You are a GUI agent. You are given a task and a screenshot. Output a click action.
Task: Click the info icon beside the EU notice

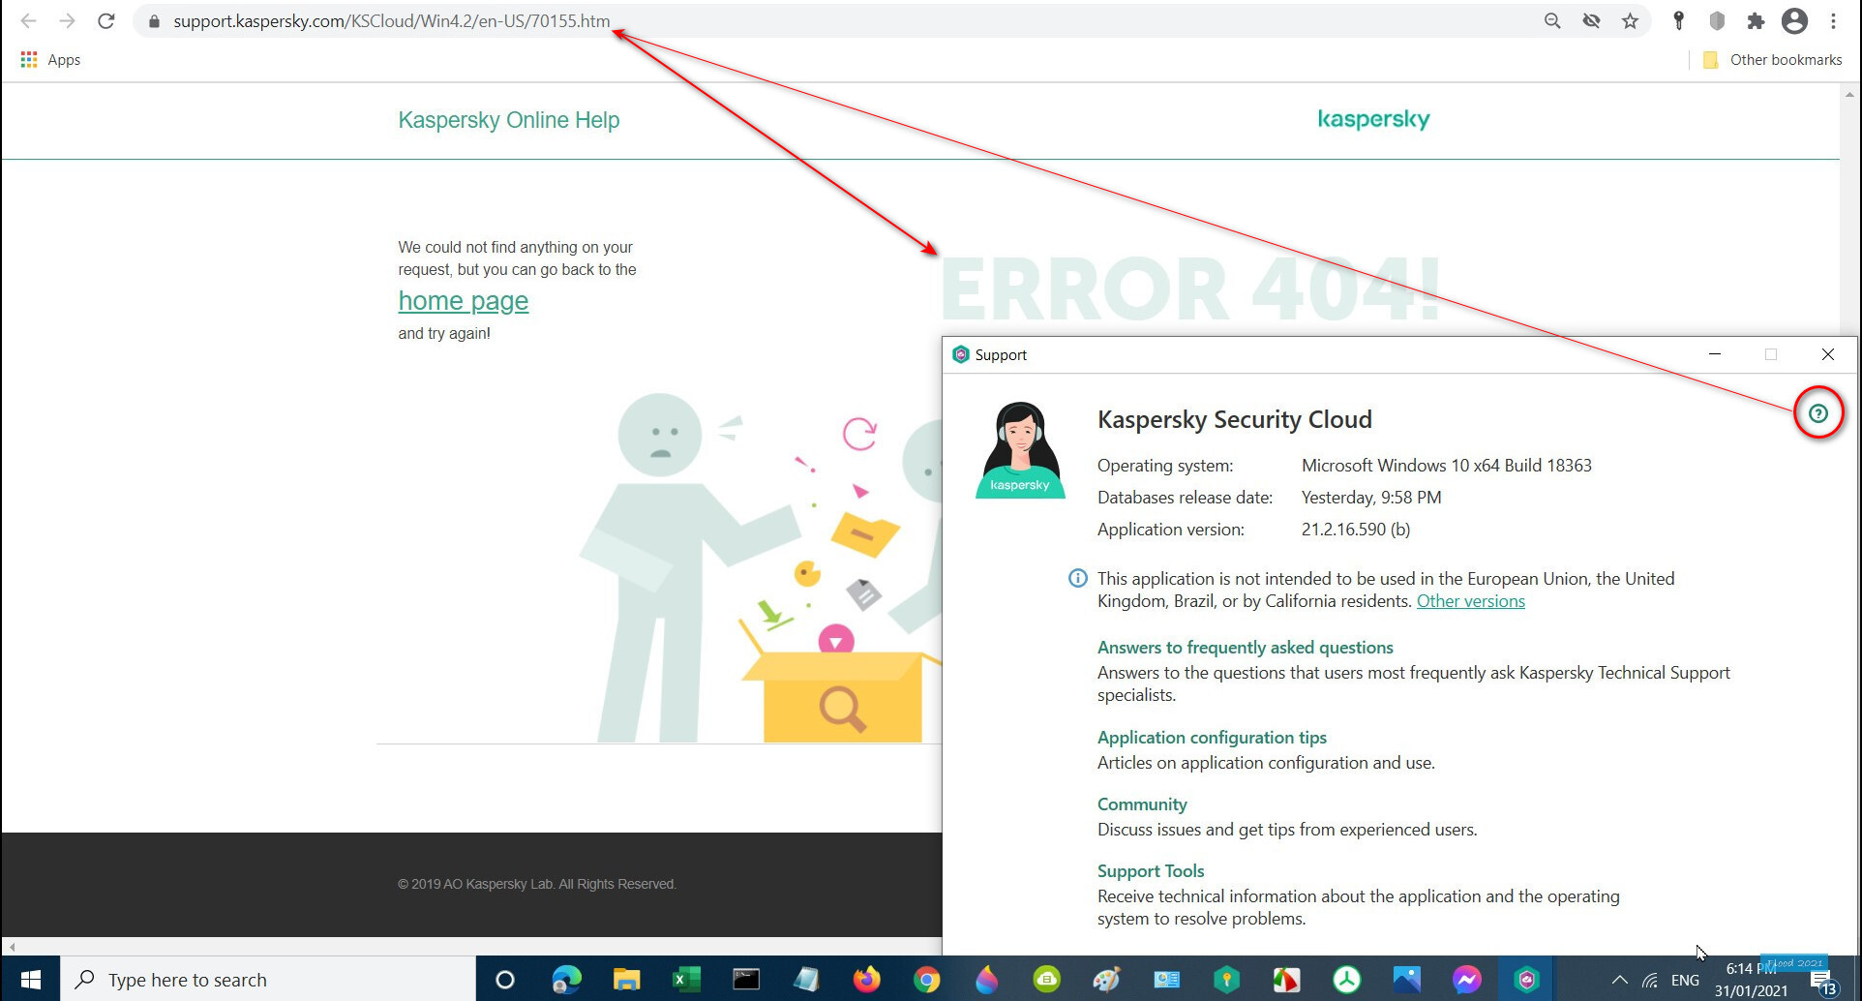(1077, 578)
